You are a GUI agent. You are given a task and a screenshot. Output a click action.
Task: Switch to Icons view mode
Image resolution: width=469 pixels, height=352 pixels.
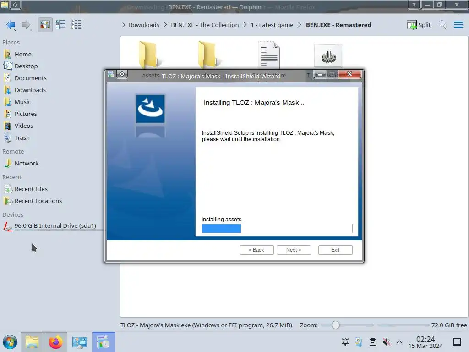point(45,25)
